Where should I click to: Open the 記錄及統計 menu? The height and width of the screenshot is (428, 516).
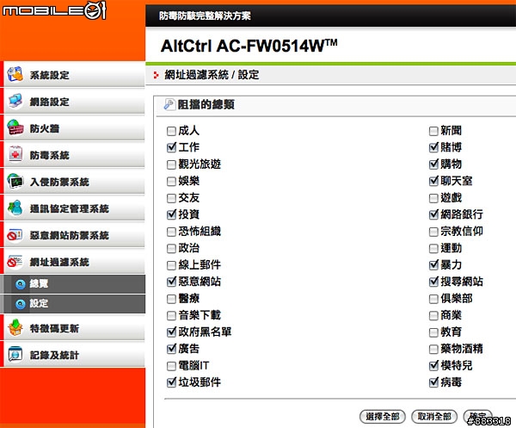[74, 355]
